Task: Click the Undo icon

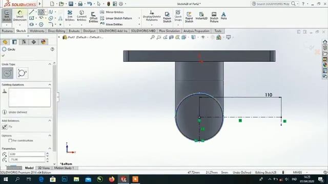Action: [89, 4]
